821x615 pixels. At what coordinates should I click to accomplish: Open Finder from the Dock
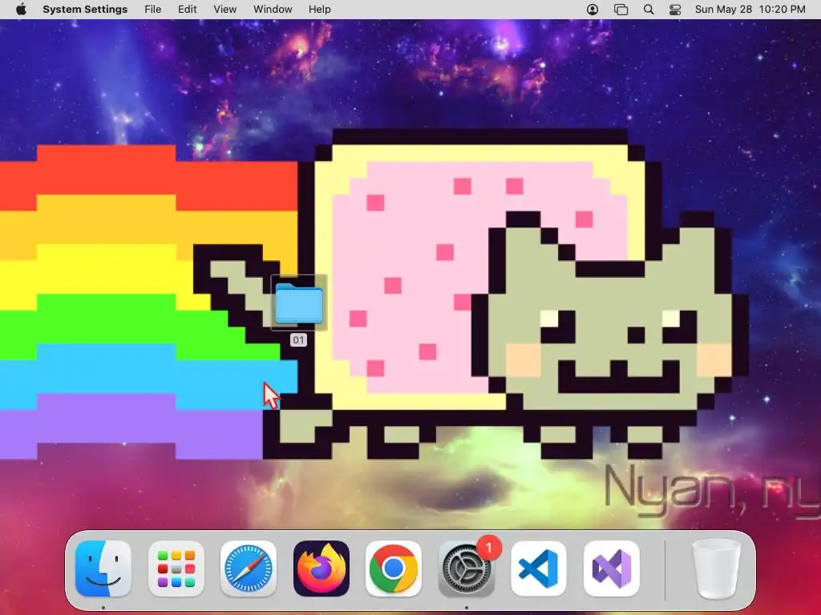[103, 569]
